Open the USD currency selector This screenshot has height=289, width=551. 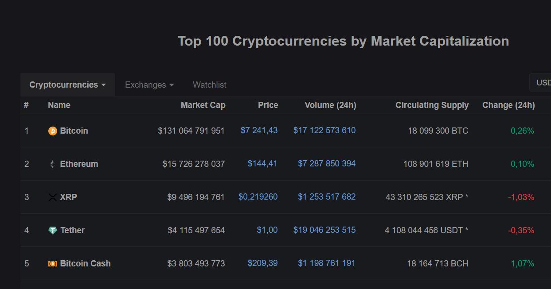pos(543,83)
